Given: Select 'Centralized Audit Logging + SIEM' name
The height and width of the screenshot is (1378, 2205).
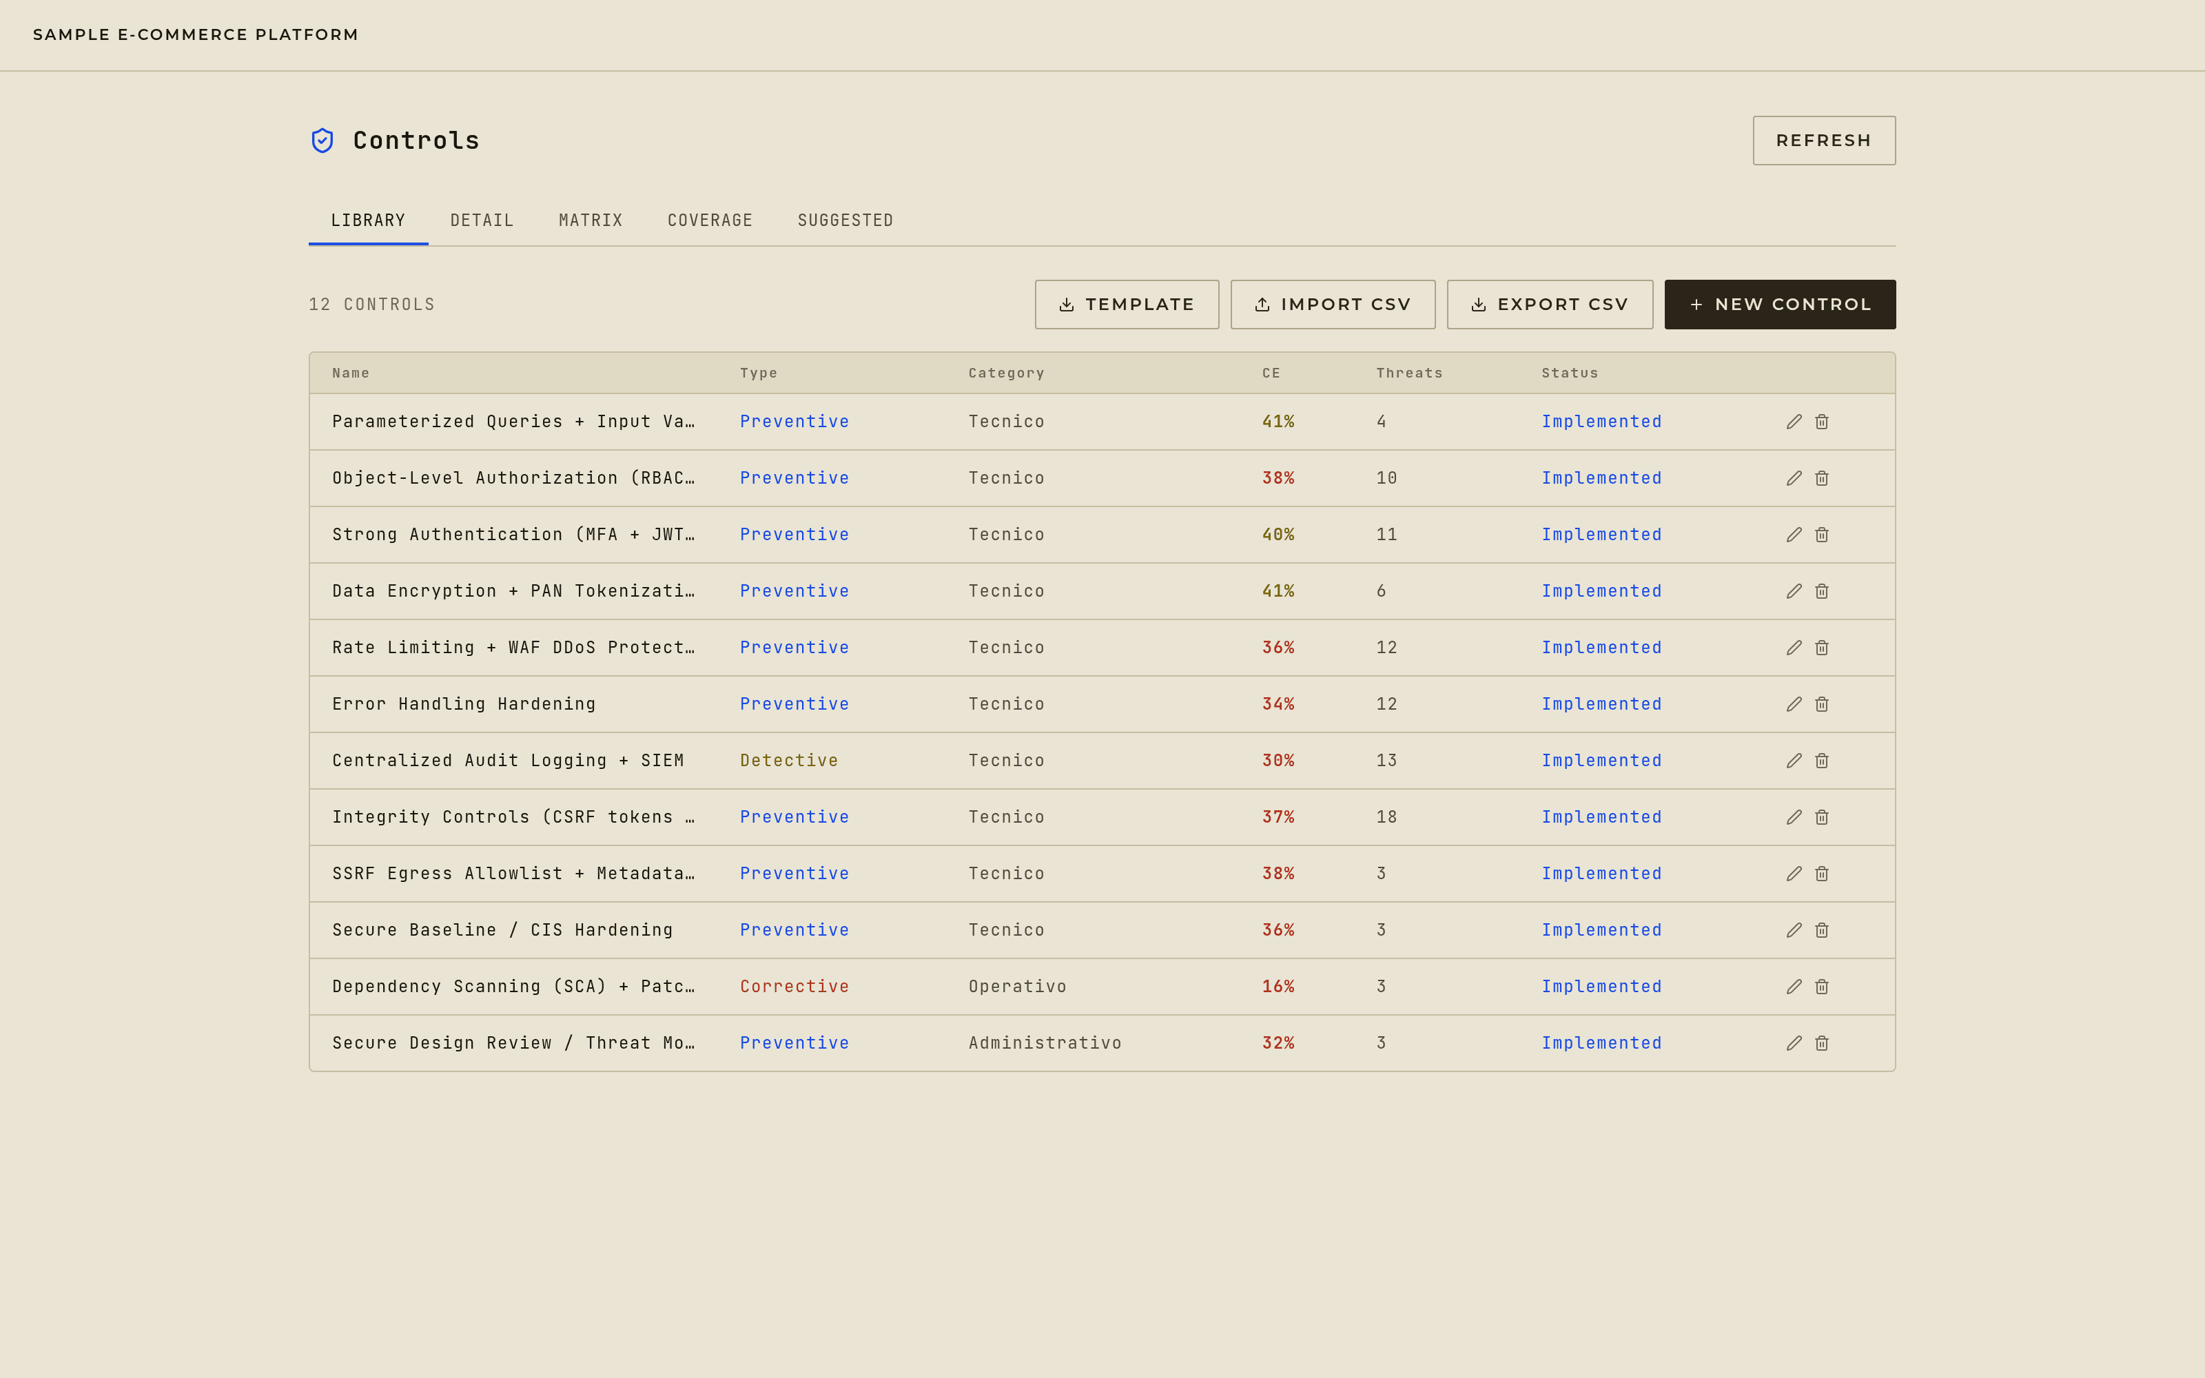Looking at the screenshot, I should [x=508, y=761].
